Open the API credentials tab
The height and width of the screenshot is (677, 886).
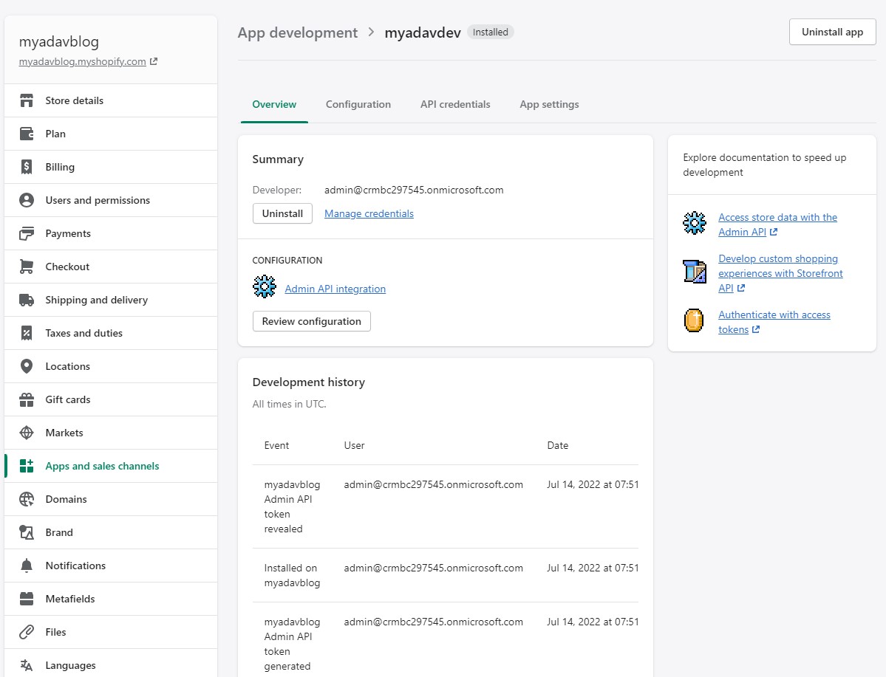(x=455, y=104)
